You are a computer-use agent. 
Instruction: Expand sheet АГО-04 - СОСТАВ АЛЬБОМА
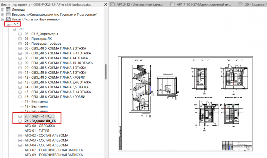20,145
